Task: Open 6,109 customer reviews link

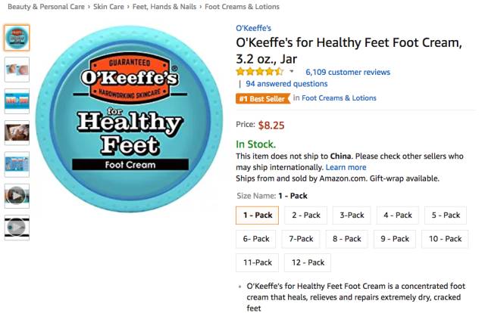Action: click(x=348, y=73)
